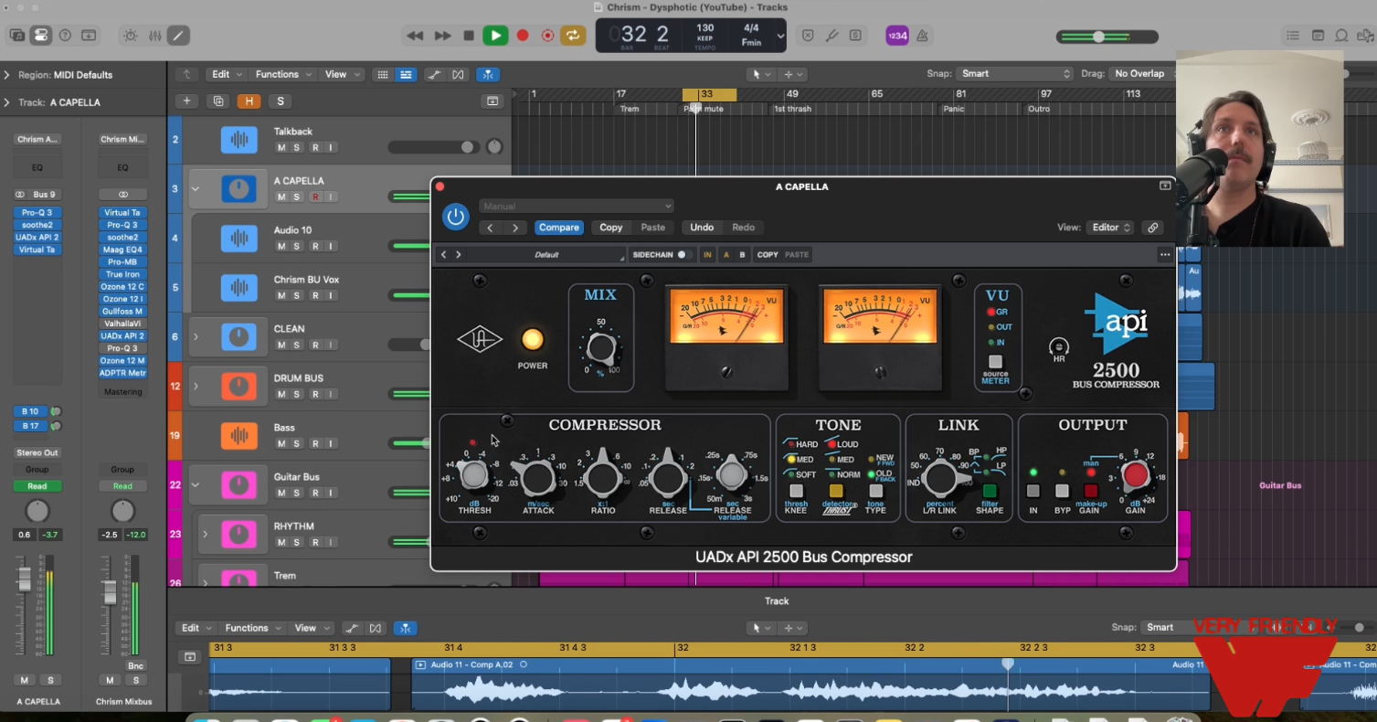Click the next preset arrow under Manual

(x=515, y=228)
